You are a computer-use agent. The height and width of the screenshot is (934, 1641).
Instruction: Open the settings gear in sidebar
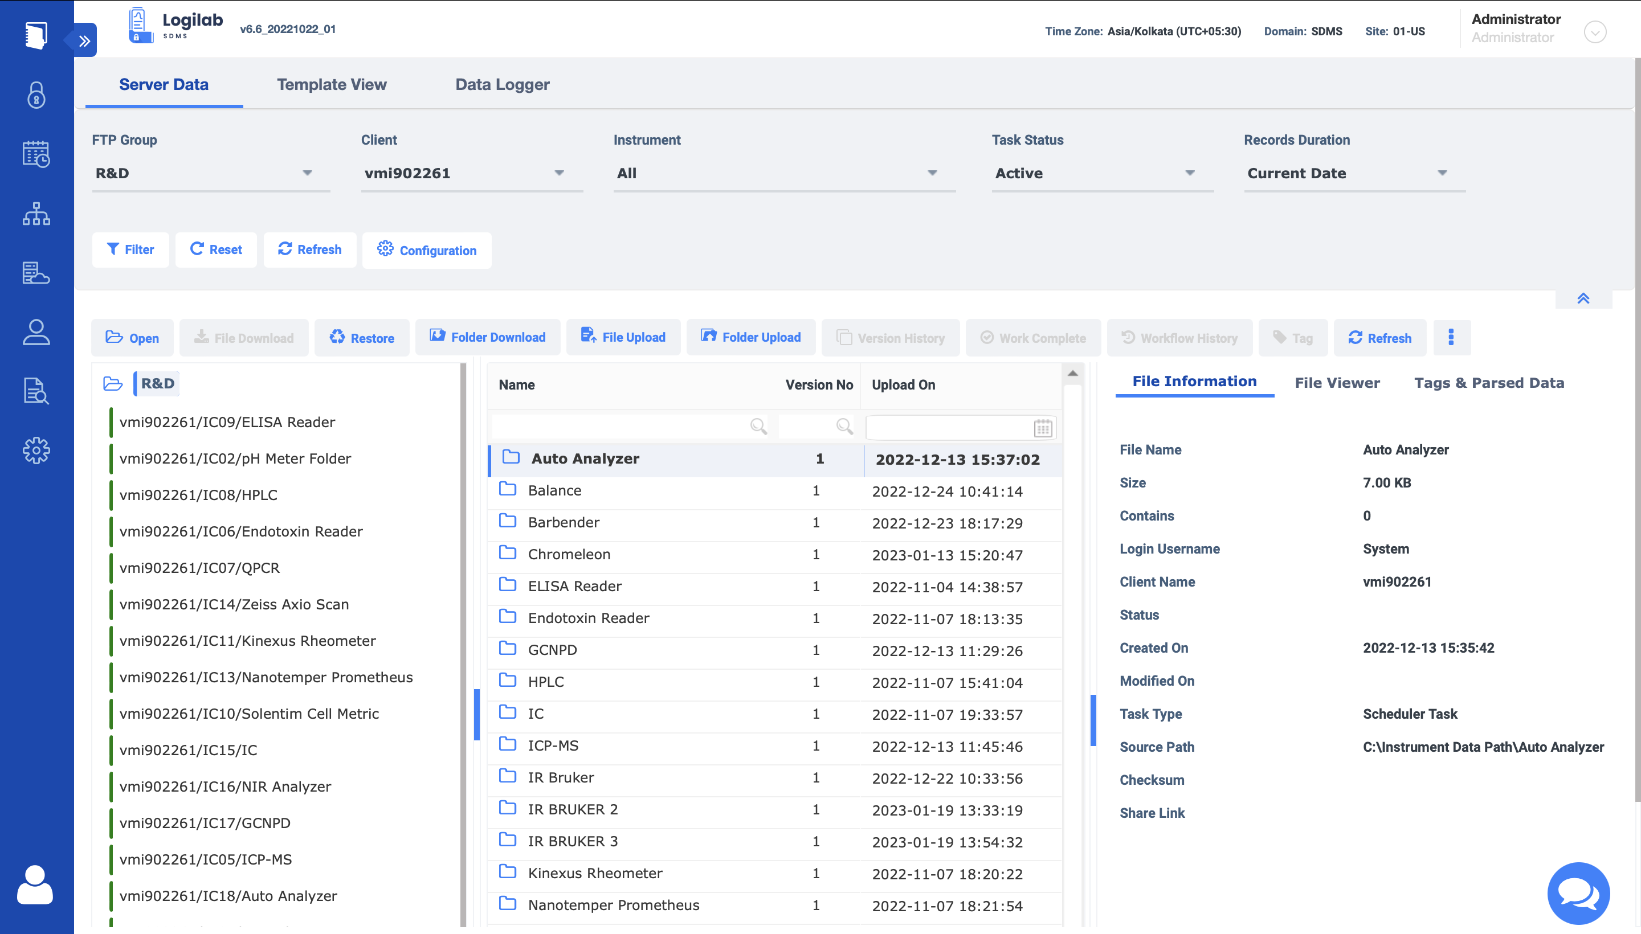pos(36,450)
